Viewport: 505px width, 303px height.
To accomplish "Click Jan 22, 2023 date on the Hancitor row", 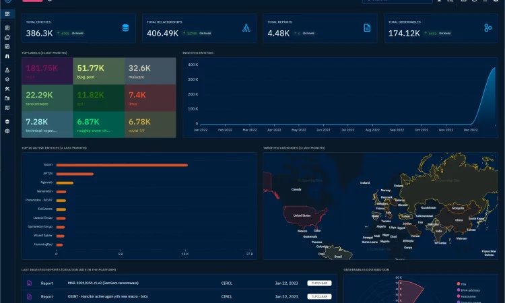I will (287, 296).
